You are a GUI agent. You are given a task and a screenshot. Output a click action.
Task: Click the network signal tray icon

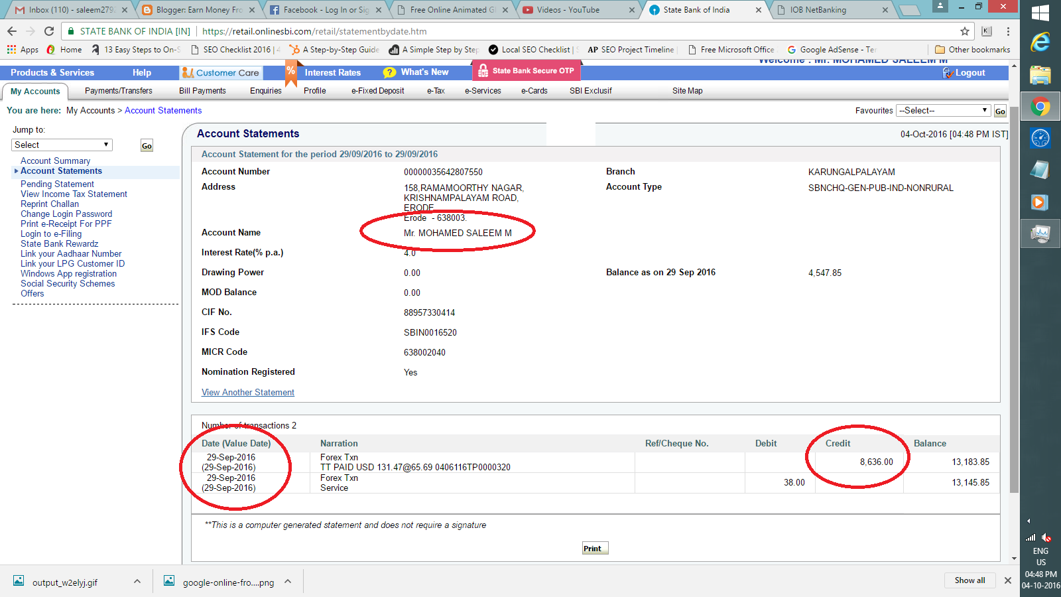coord(1030,537)
